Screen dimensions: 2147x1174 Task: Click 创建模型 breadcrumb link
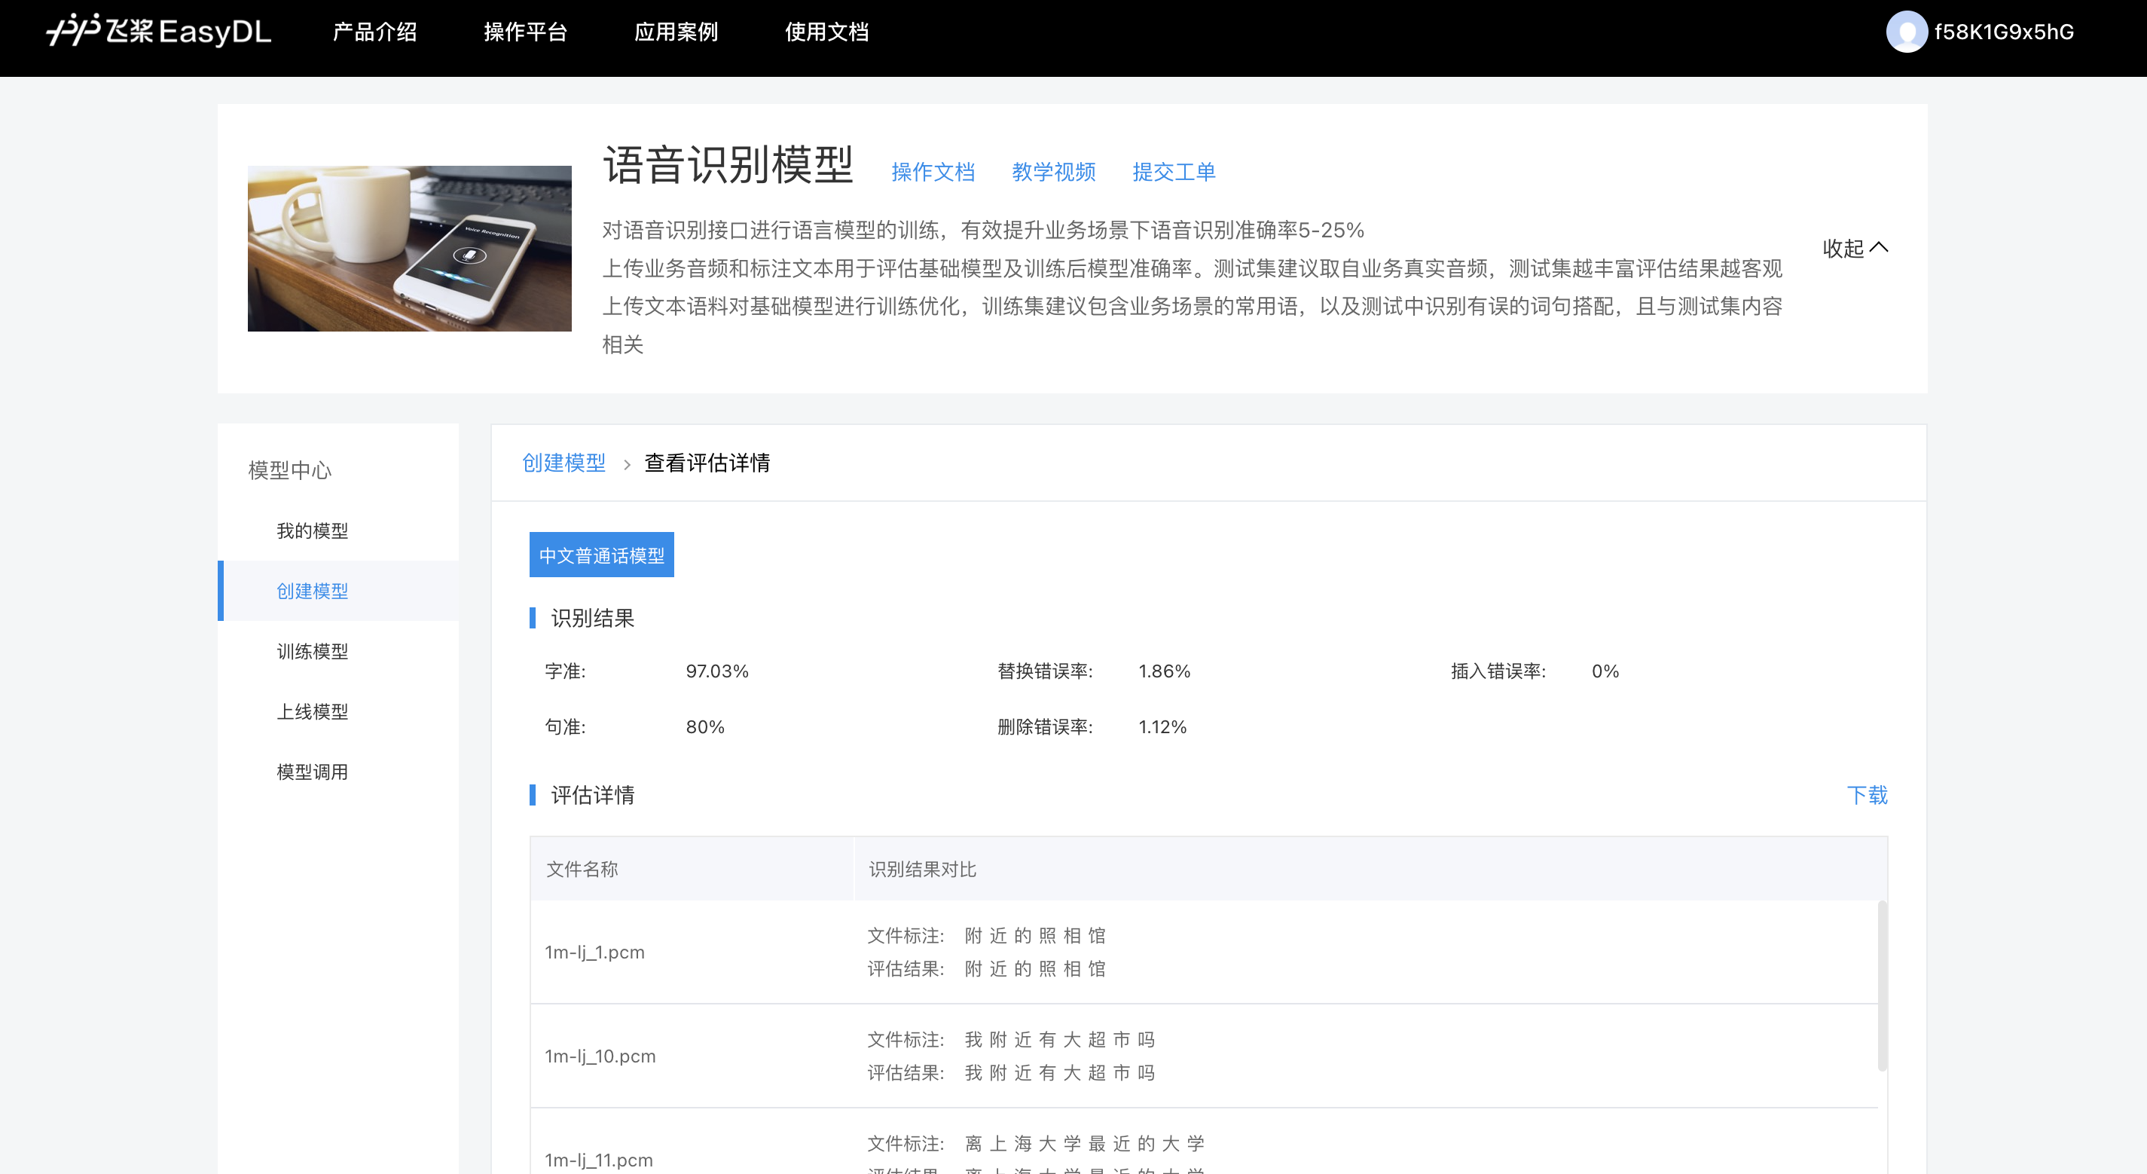click(x=563, y=463)
